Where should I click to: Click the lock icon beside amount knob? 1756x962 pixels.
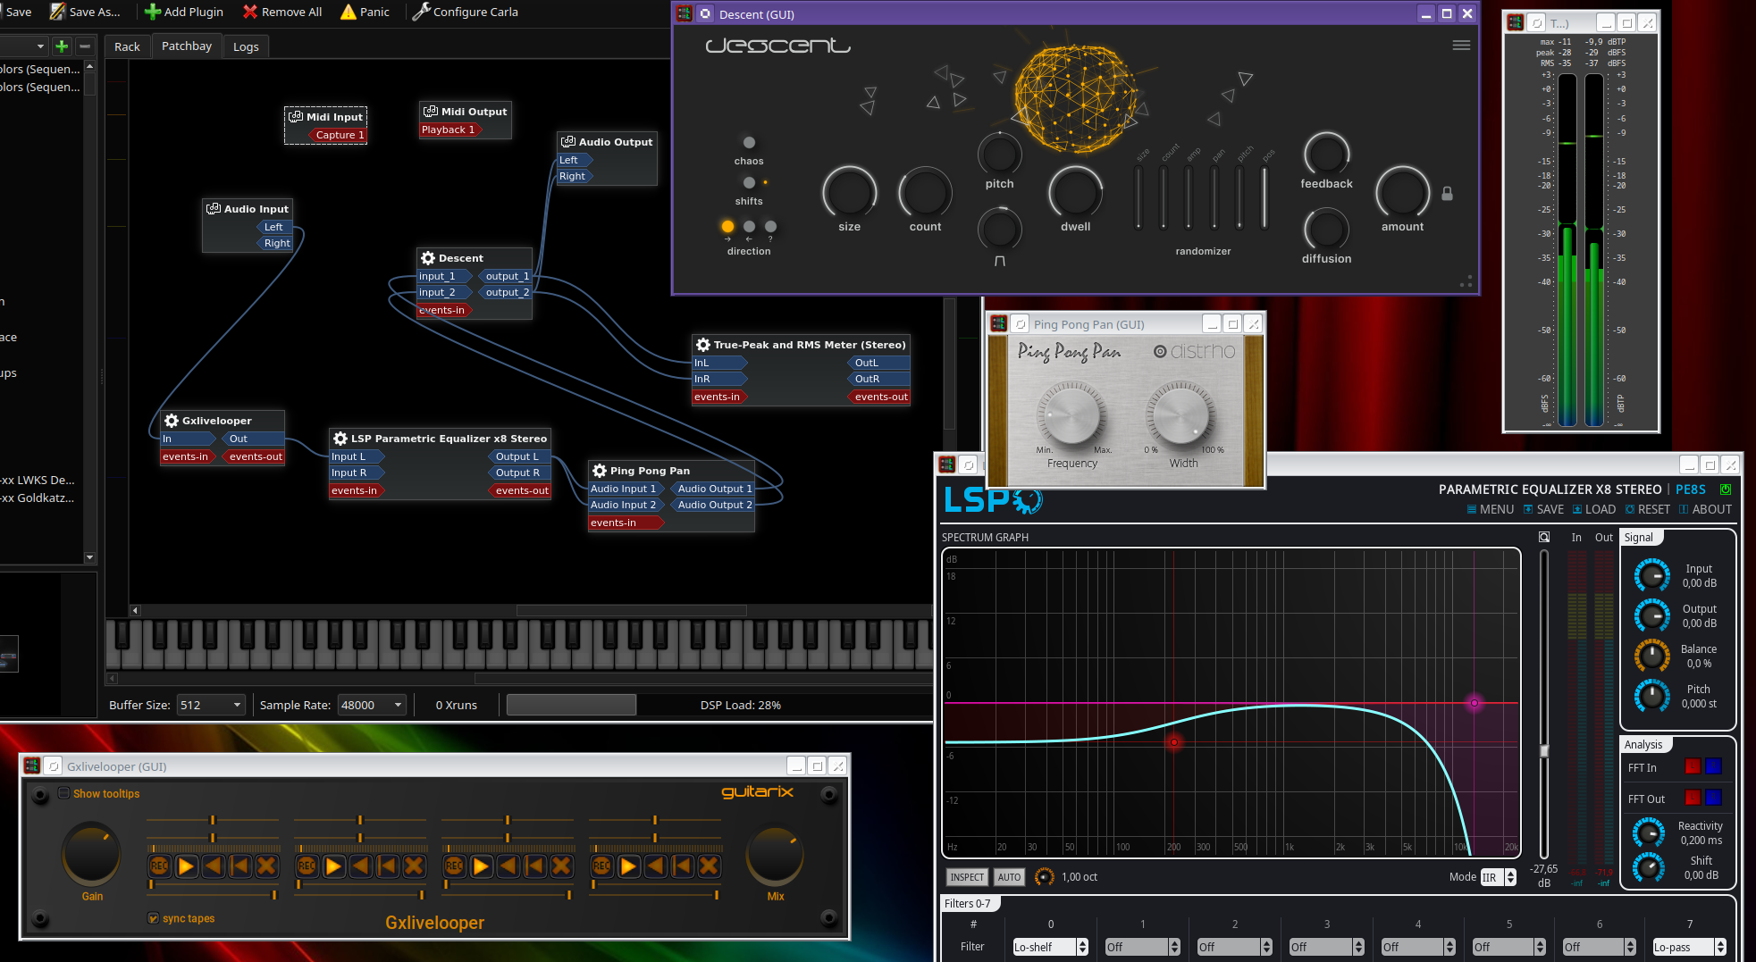(x=1447, y=194)
